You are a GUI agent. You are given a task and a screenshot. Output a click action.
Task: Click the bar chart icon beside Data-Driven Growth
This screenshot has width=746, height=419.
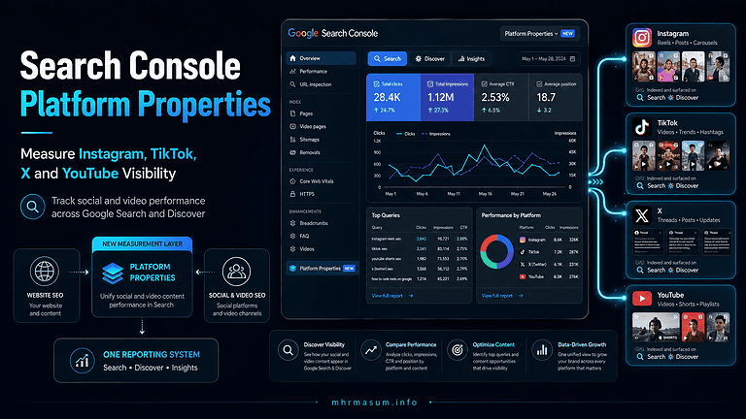pos(542,350)
